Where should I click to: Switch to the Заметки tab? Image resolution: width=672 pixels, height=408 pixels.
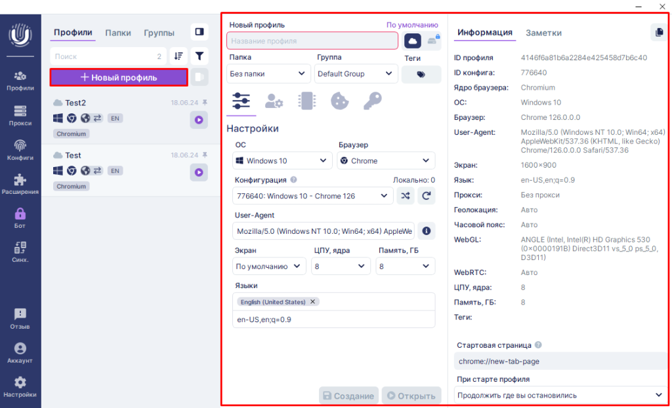click(543, 33)
